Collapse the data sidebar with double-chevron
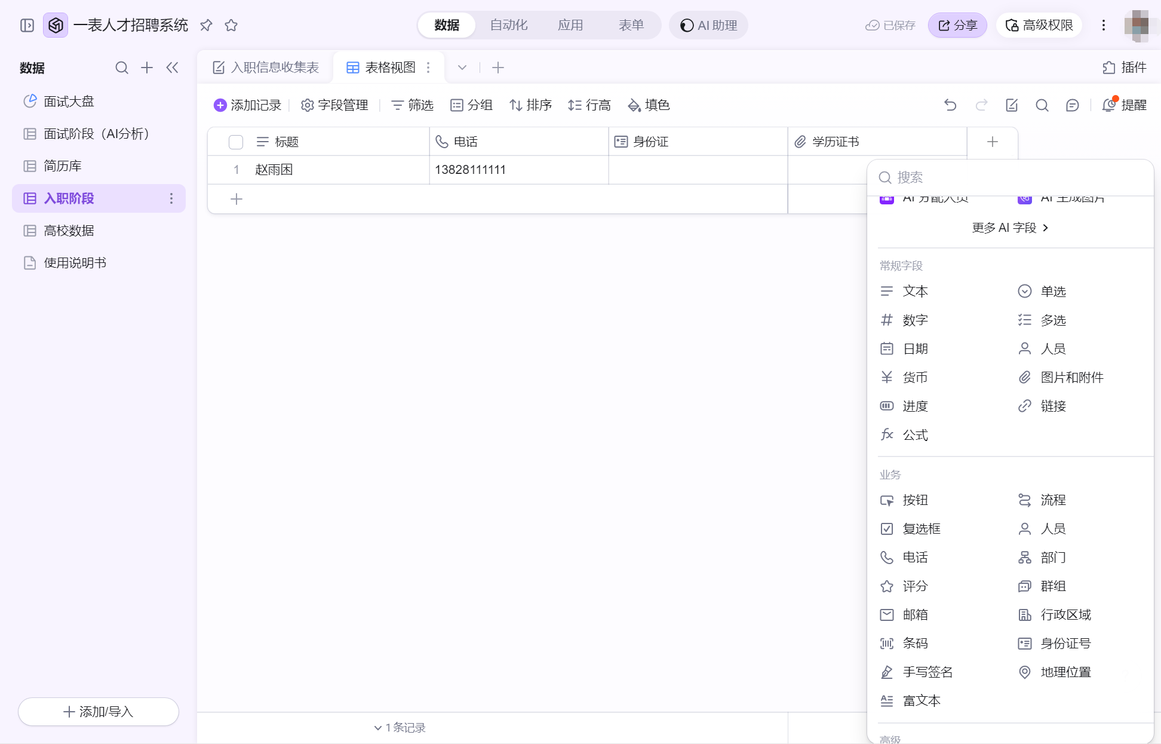Viewport: 1161px width, 744px height. 172,68
